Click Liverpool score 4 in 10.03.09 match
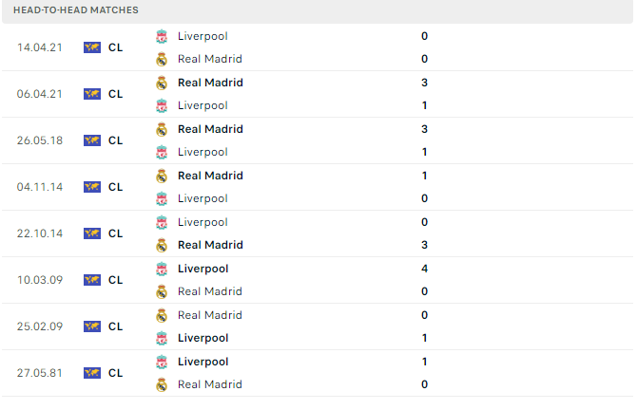 point(425,269)
